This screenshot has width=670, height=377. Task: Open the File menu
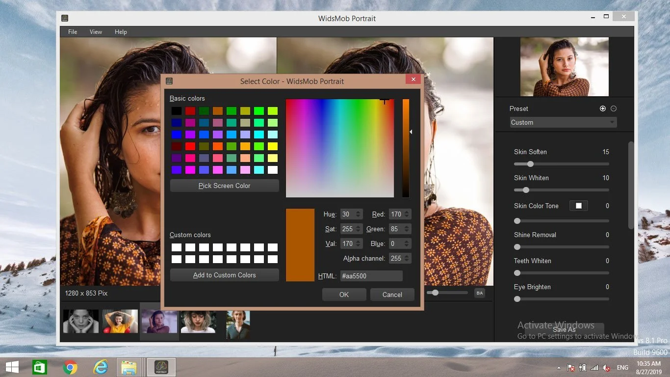[72, 31]
